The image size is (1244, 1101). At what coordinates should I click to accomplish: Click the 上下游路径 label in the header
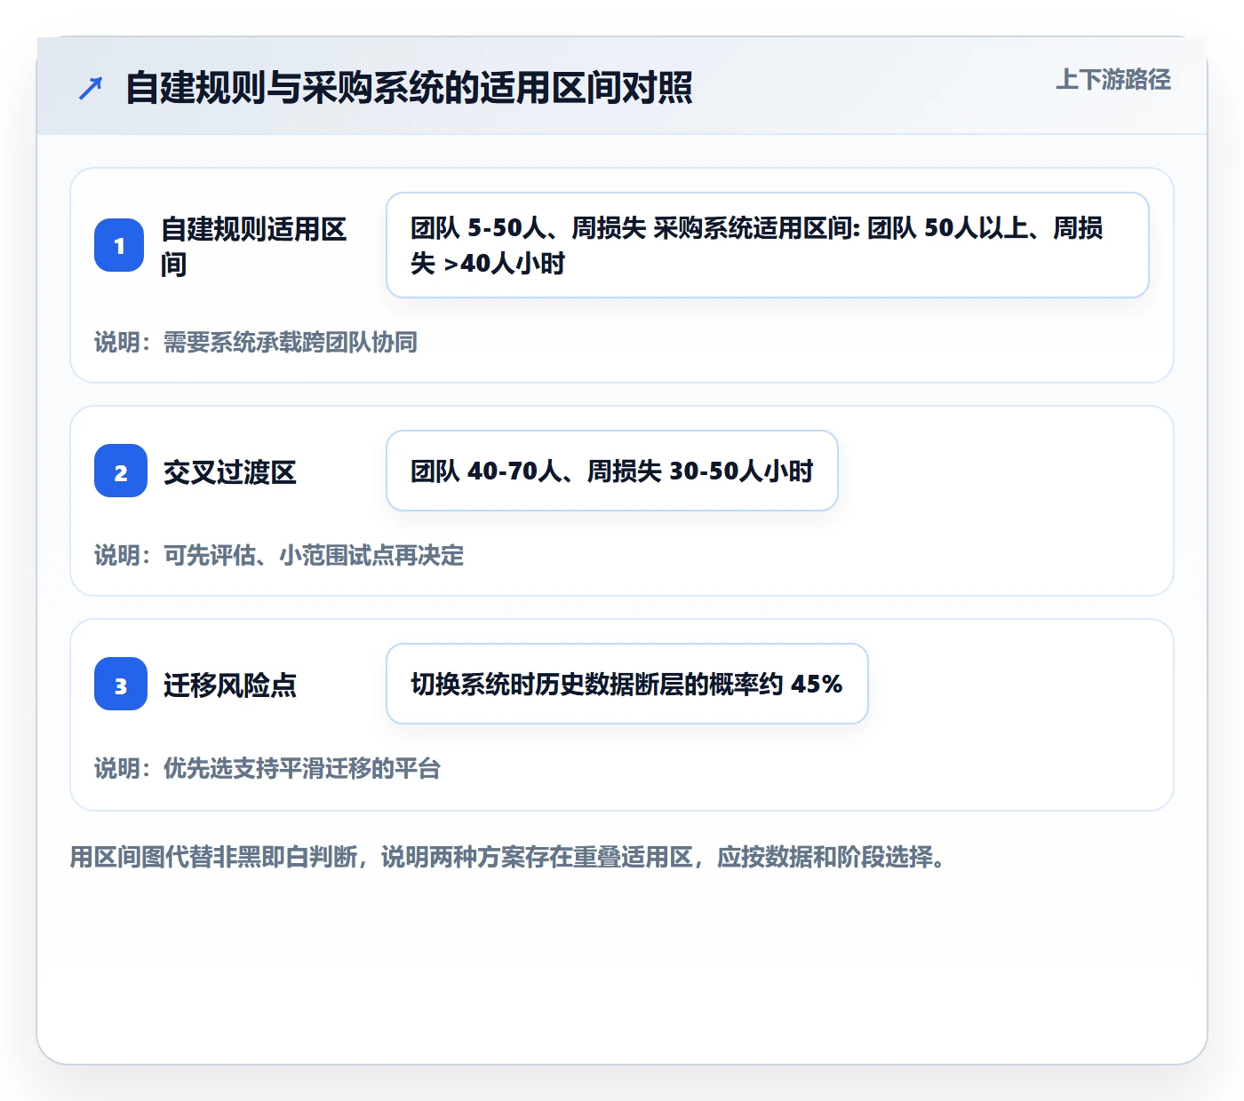pyautogui.click(x=1113, y=80)
